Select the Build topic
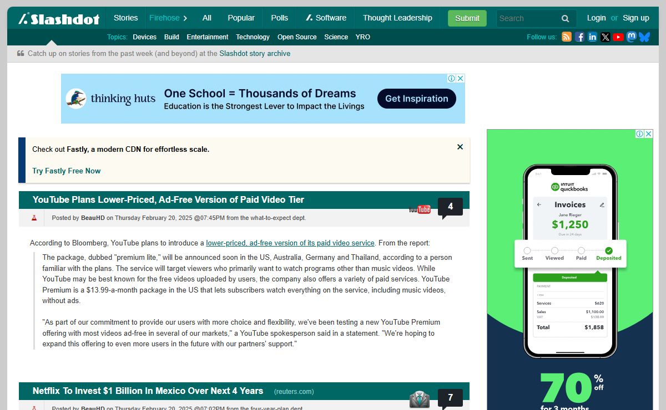 (x=171, y=37)
